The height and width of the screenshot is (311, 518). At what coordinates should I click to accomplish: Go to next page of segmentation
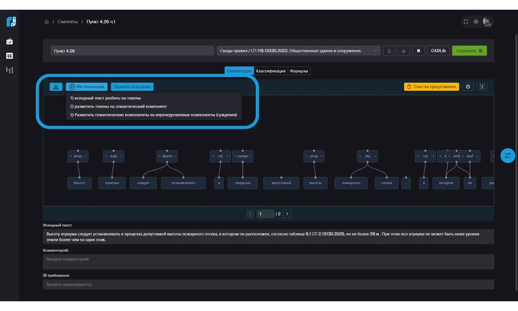(x=287, y=214)
